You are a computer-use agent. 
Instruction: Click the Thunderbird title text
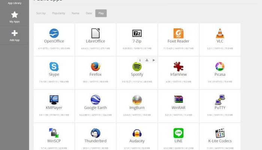point(95,141)
